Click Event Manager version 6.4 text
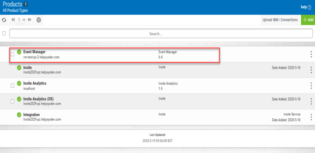The width and height of the screenshot is (315, 153). [160, 57]
